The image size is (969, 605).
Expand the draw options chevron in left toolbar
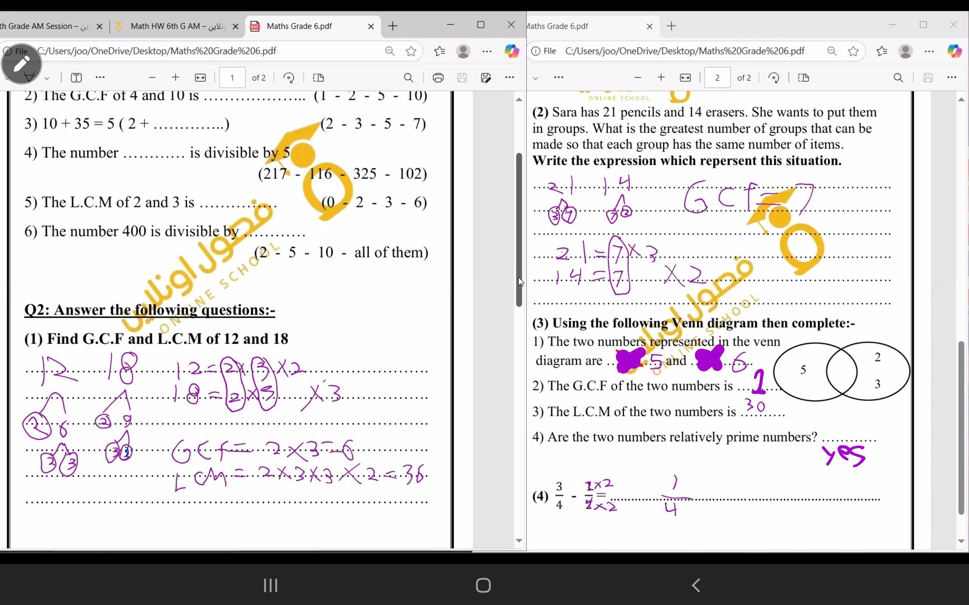(47, 78)
